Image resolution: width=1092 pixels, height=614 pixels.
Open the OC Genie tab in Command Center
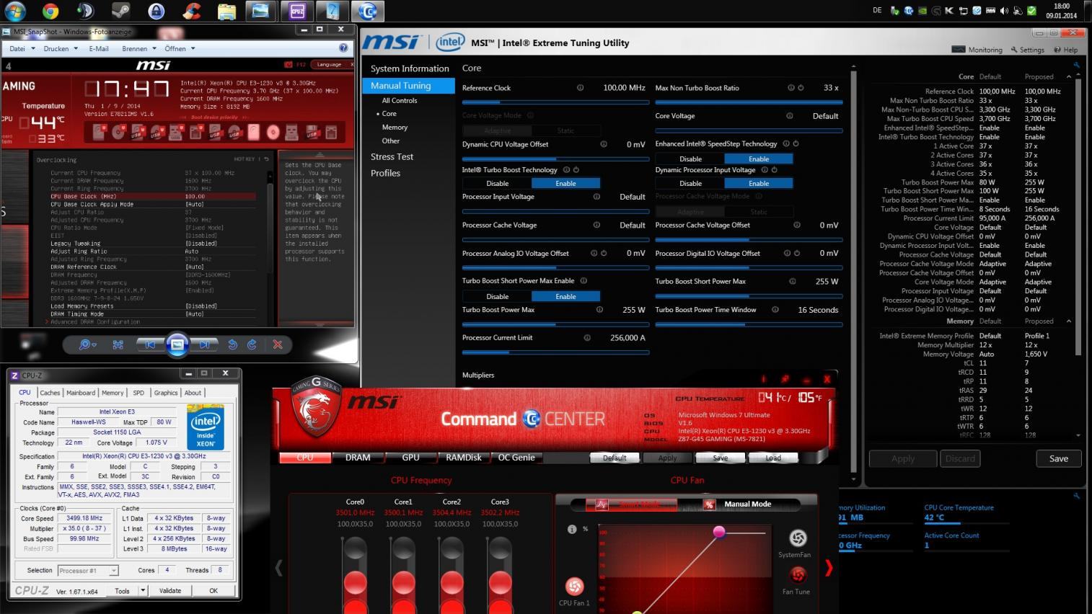(516, 458)
